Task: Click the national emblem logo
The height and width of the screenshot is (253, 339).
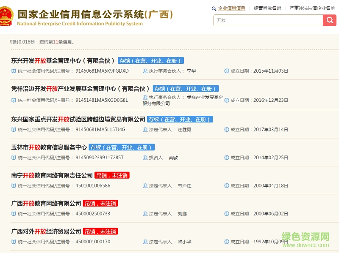Action: [6, 16]
